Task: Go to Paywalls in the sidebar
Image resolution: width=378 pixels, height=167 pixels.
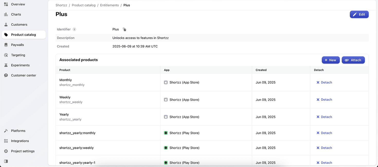Action: pyautogui.click(x=17, y=45)
